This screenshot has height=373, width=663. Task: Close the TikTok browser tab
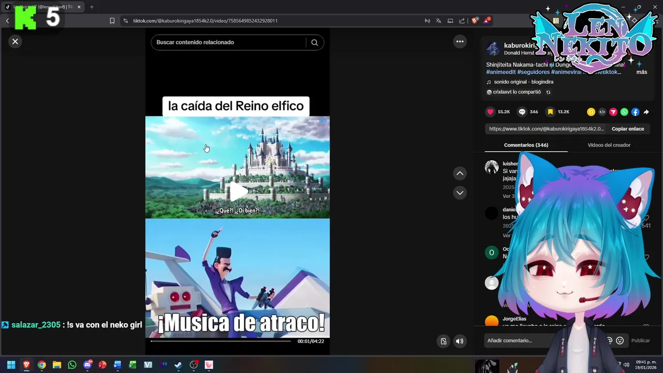79,7
